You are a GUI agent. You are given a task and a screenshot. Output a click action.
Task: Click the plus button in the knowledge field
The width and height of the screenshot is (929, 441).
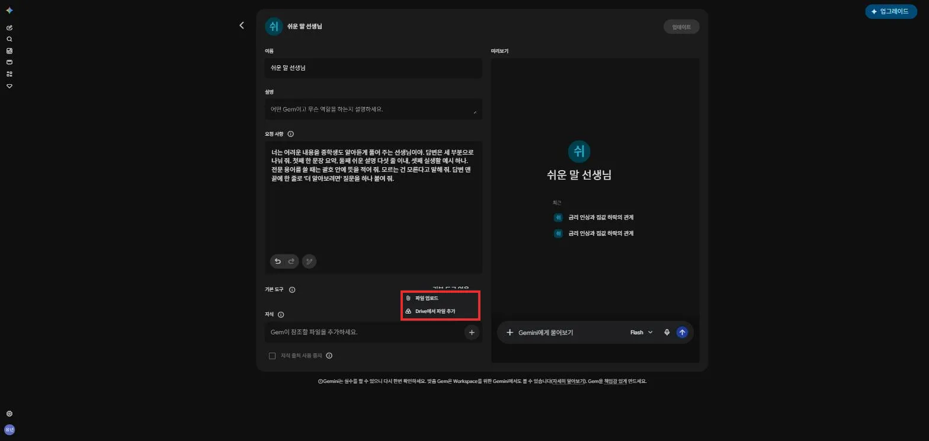[x=472, y=333]
